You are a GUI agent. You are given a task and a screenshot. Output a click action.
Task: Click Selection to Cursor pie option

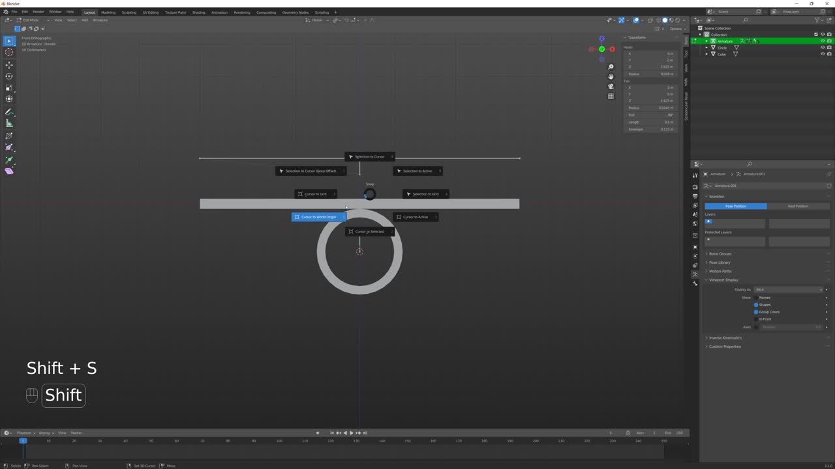[369, 157]
